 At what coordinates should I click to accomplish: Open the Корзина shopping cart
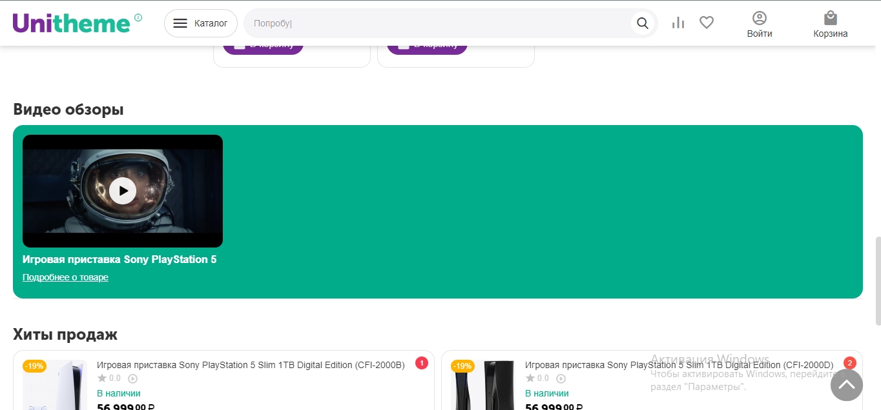[x=830, y=24]
